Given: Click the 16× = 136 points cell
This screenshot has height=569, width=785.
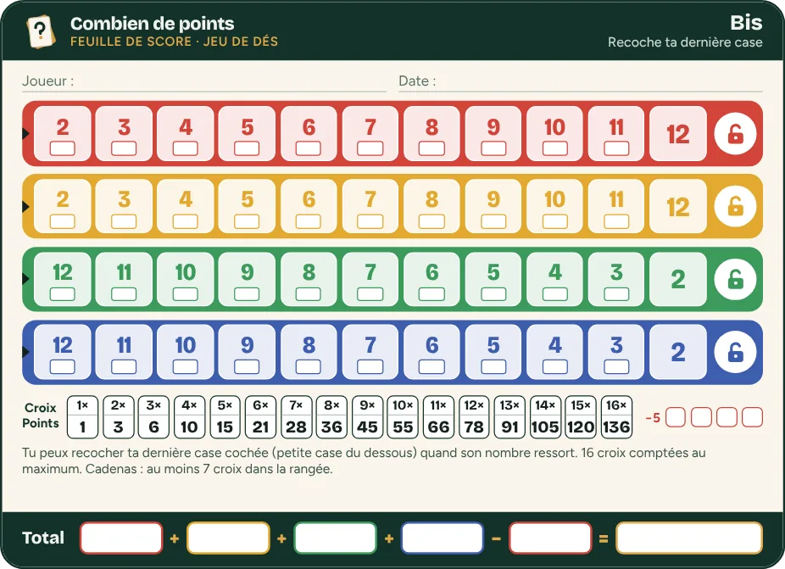Looking at the screenshot, I should point(615,416).
